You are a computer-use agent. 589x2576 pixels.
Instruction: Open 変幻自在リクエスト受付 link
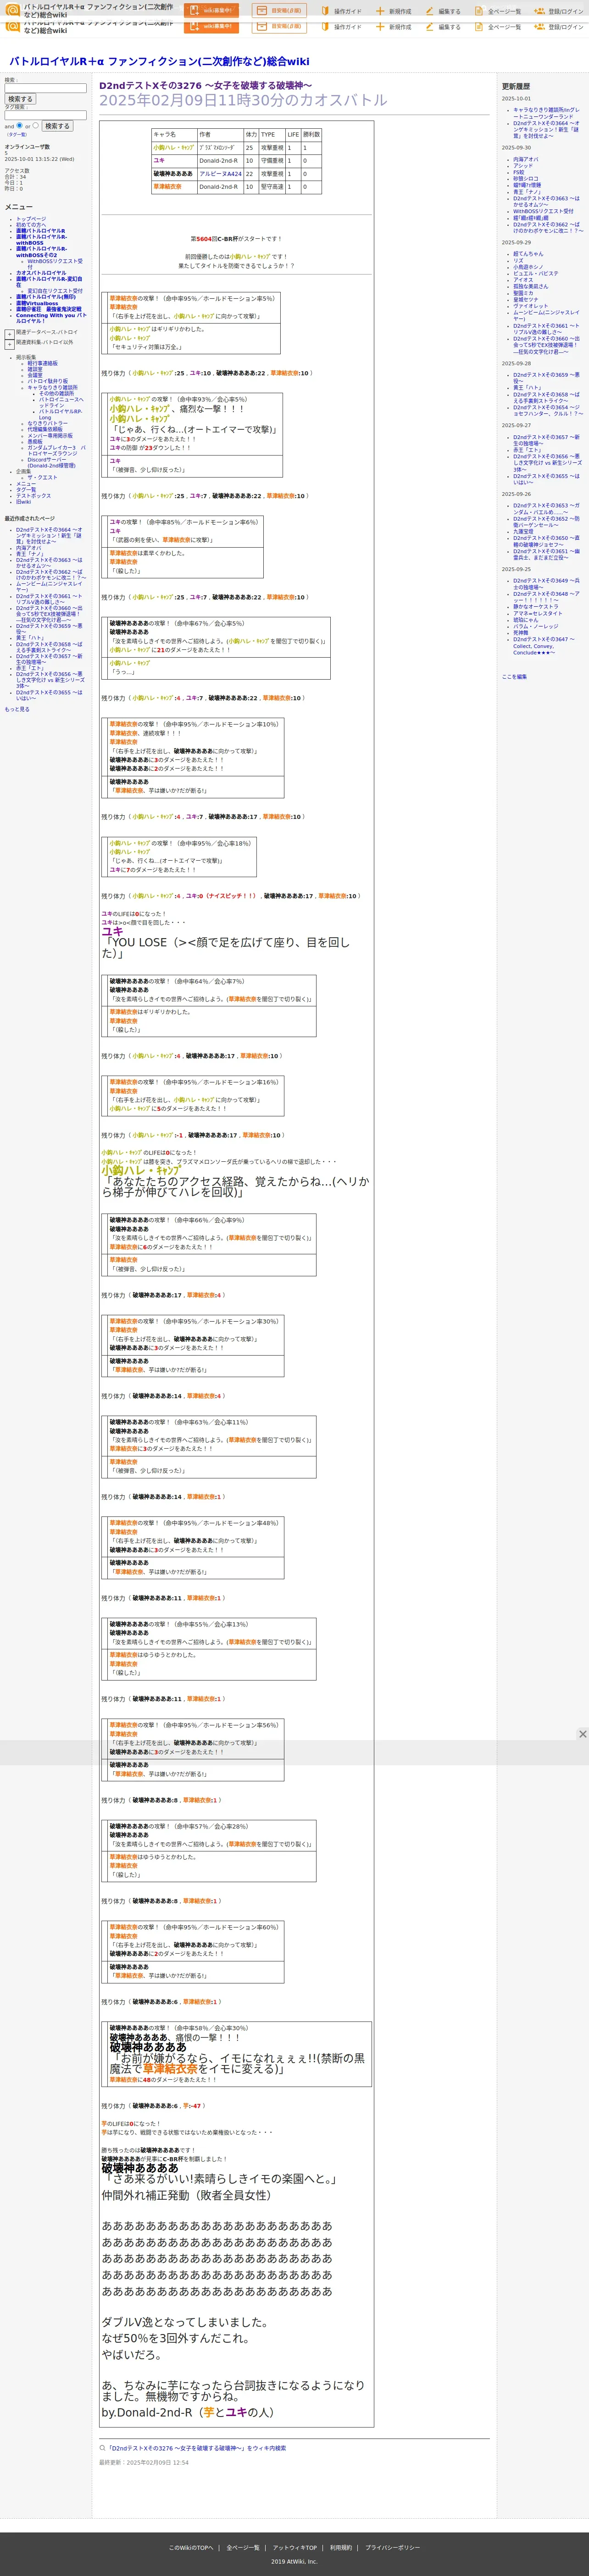pyautogui.click(x=55, y=291)
